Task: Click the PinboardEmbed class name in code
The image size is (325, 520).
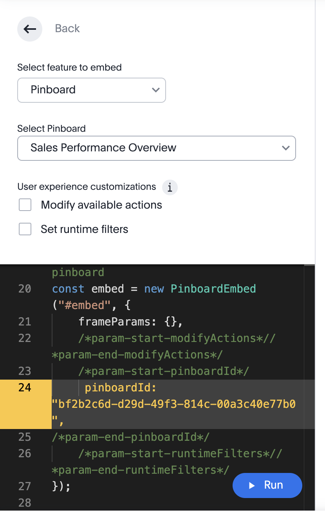Action: coord(213,289)
